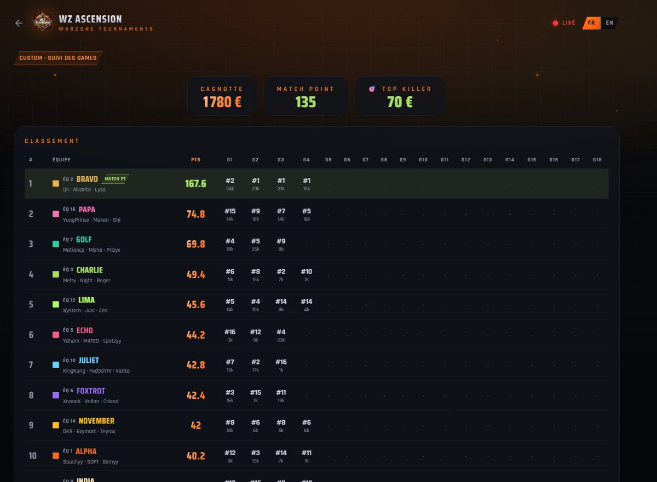Click Bravo's score 167.6
This screenshot has width=657, height=482.
point(195,184)
